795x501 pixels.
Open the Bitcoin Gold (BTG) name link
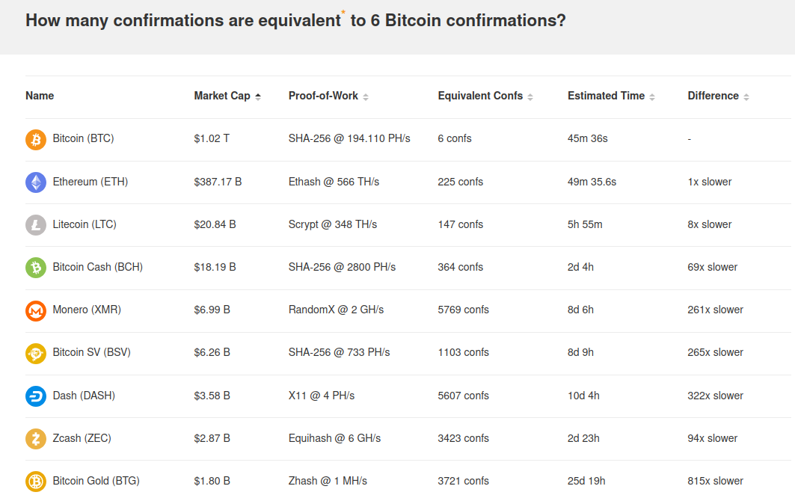(96, 481)
